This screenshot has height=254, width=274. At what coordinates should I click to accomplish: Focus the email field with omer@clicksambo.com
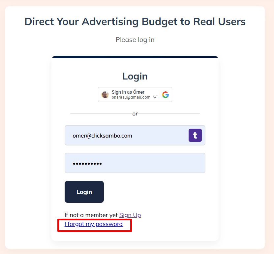click(125, 135)
